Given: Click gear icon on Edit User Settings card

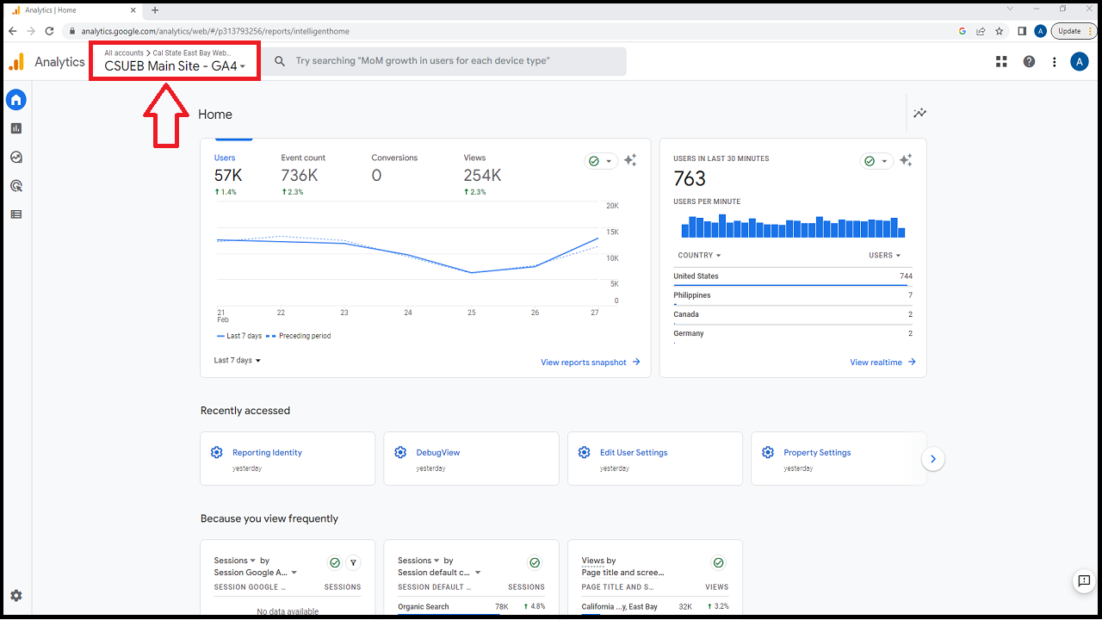Looking at the screenshot, I should (x=585, y=452).
